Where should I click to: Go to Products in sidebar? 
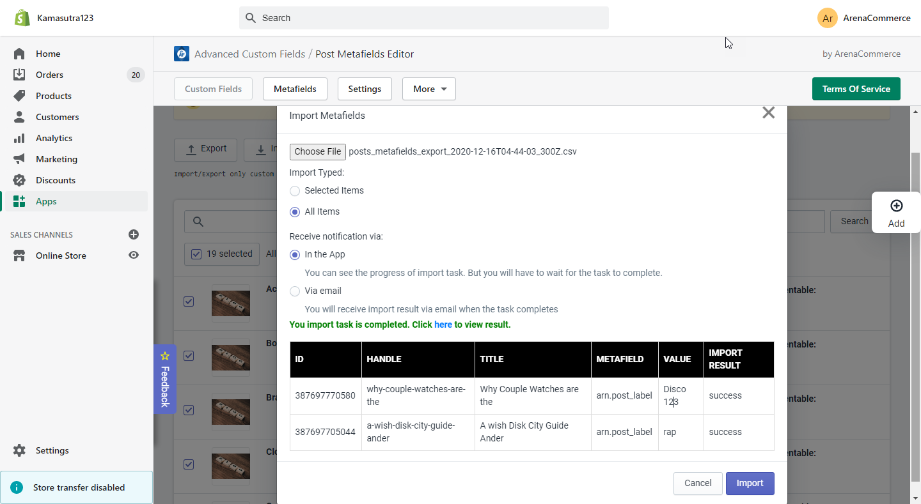click(x=54, y=96)
